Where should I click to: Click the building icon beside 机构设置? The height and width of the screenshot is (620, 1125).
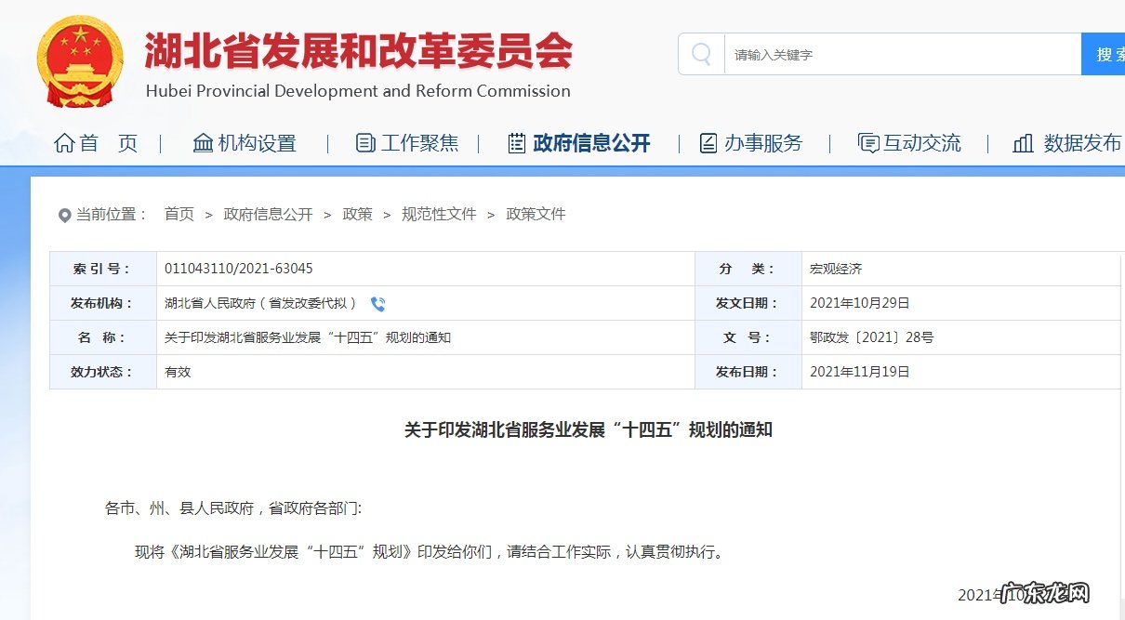point(203,143)
